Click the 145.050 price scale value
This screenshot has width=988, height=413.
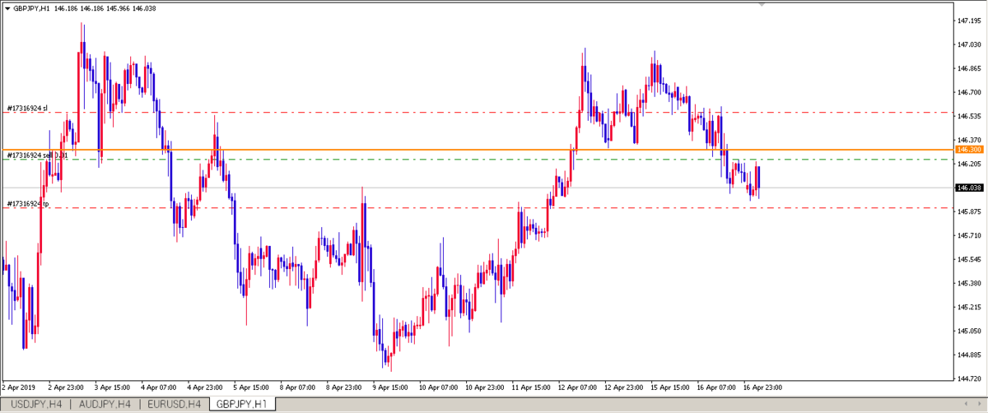click(x=968, y=332)
